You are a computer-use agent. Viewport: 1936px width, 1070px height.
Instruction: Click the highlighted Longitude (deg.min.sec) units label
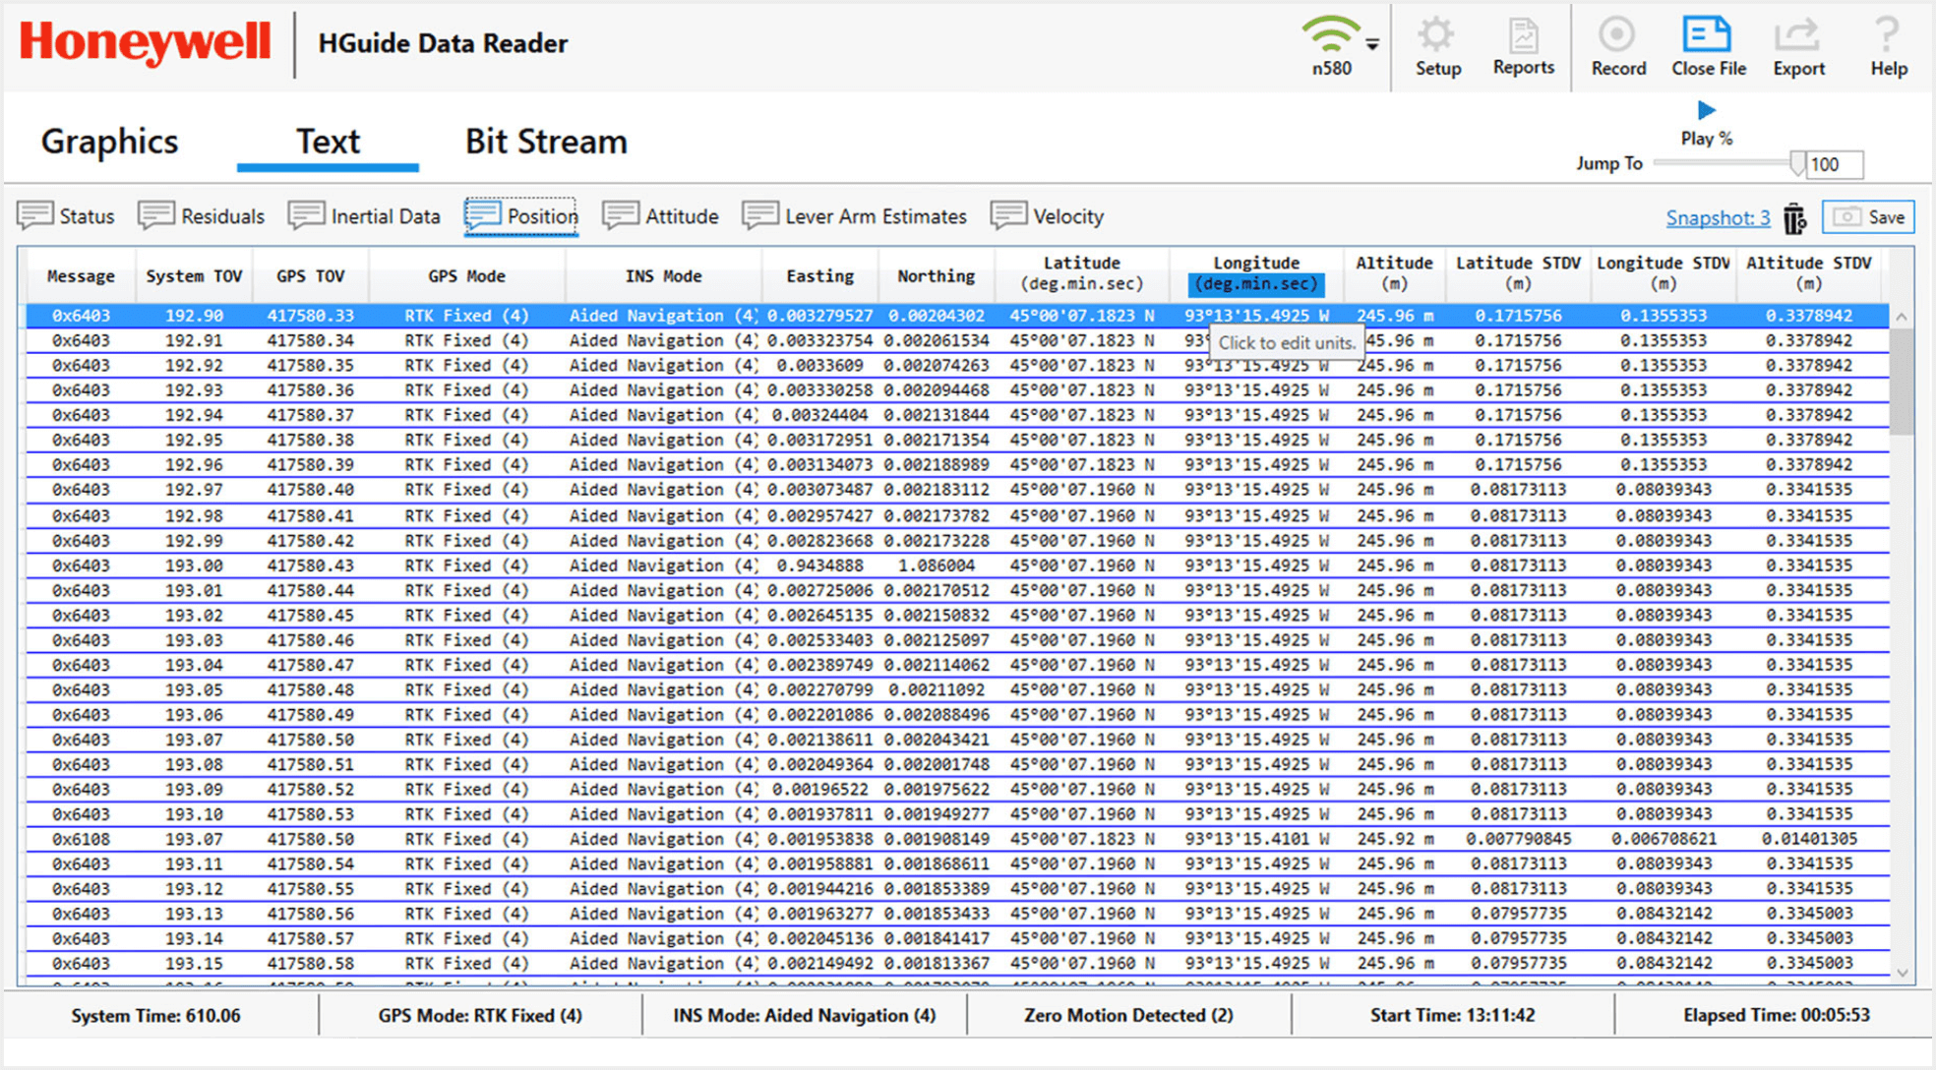click(1256, 284)
